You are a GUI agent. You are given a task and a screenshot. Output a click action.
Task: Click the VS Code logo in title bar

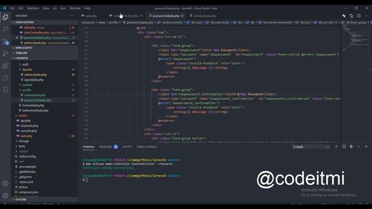[x=4, y=8]
